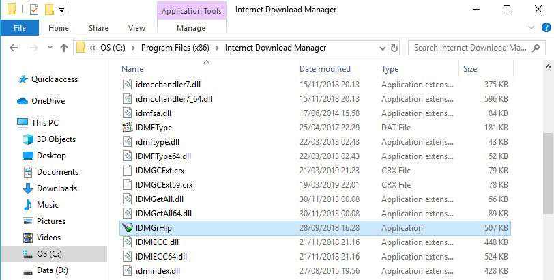554x280 pixels.
Task: Click the Forward navigation arrow
Action: click(x=34, y=48)
